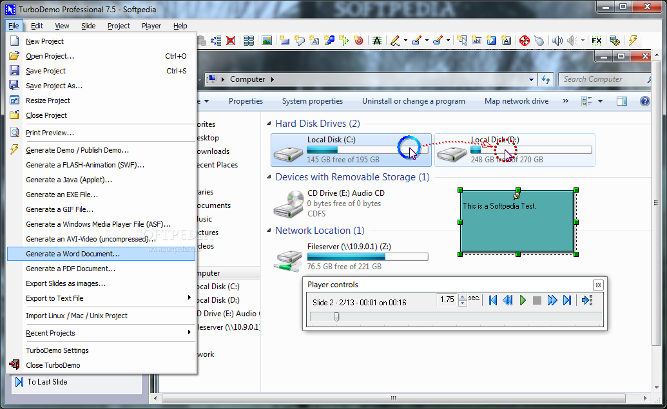The width and height of the screenshot is (667, 409).
Task: Click the teal Softpedia Test text box
Action: 518,222
